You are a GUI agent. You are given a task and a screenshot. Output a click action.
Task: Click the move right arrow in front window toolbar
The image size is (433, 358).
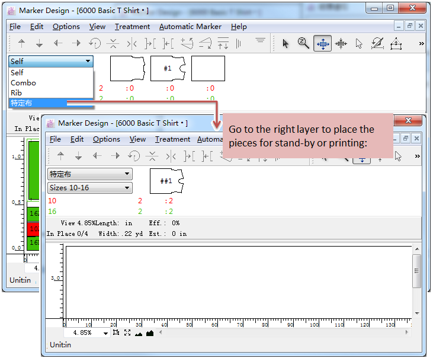[x=116, y=156]
